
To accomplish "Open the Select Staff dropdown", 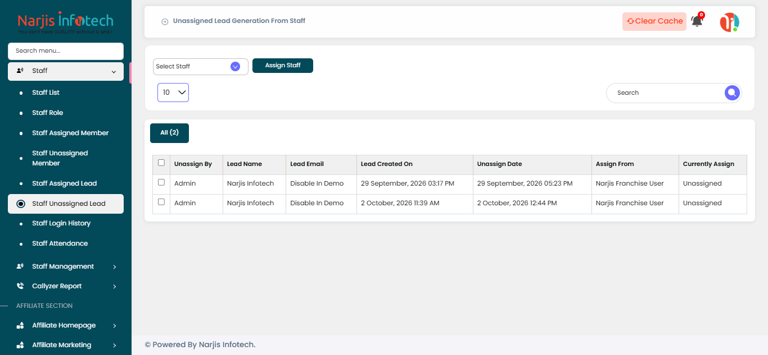I will pos(200,66).
